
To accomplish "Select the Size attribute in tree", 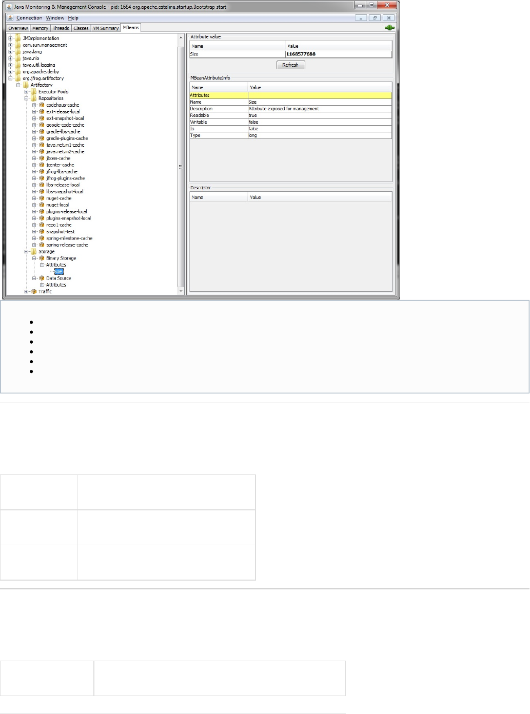I will 58,271.
